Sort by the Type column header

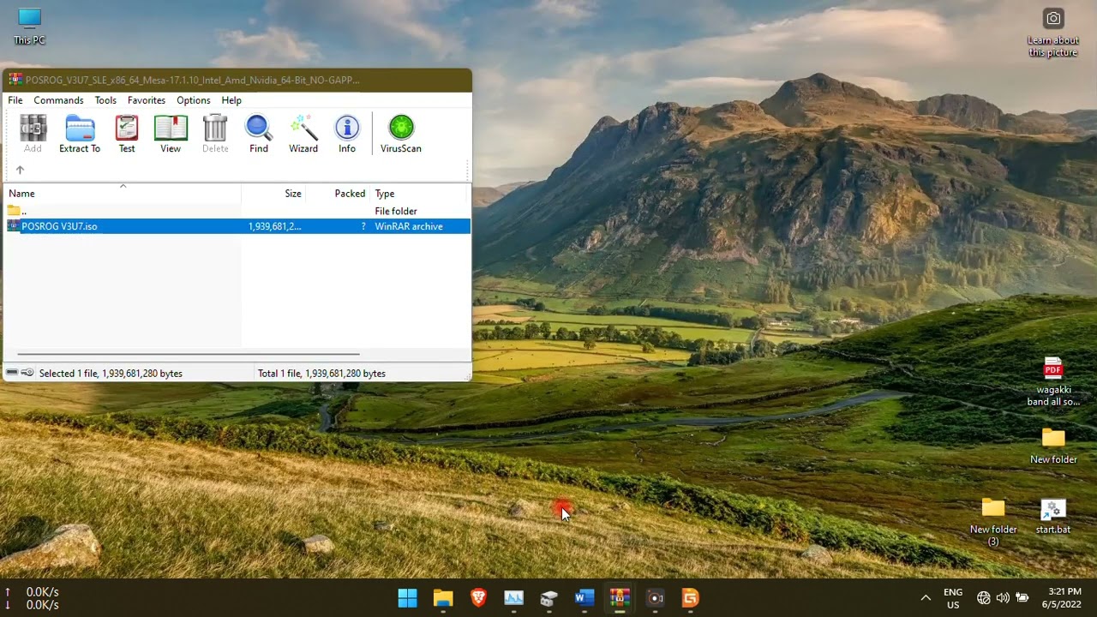(420, 194)
